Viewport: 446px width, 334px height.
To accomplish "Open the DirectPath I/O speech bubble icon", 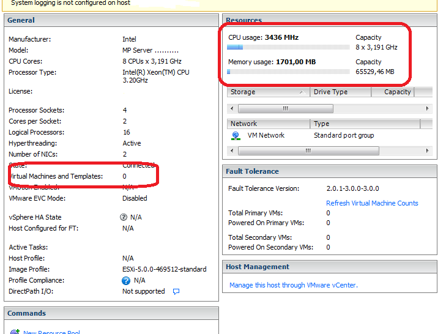I will point(176,291).
